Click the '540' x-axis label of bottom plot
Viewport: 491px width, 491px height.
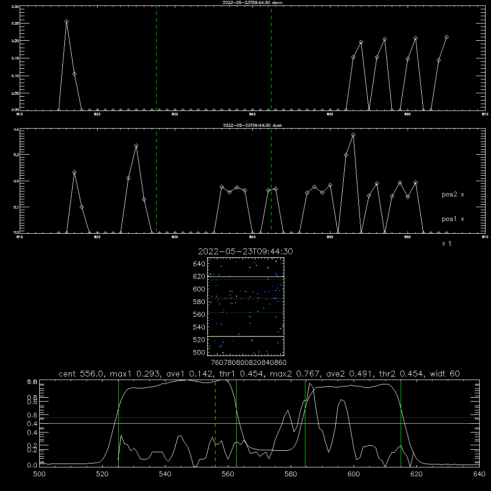165,474
